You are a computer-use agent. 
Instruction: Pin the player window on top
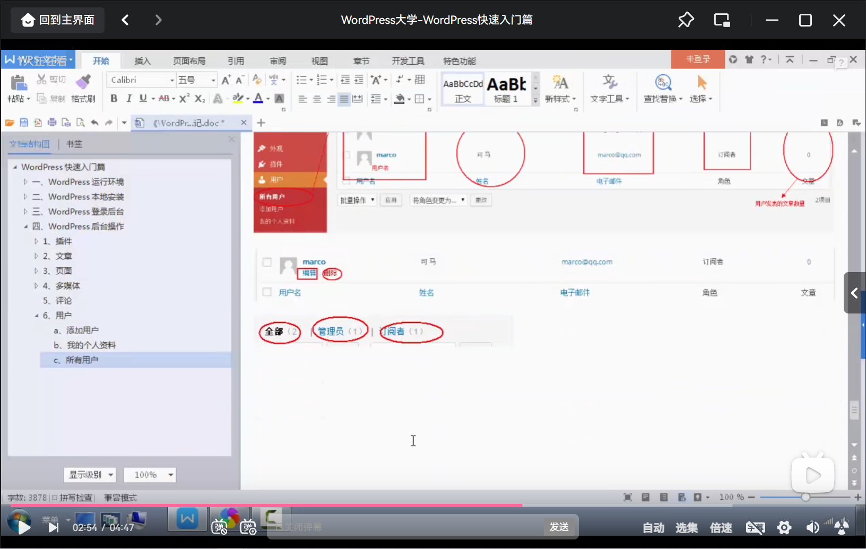[x=686, y=20]
